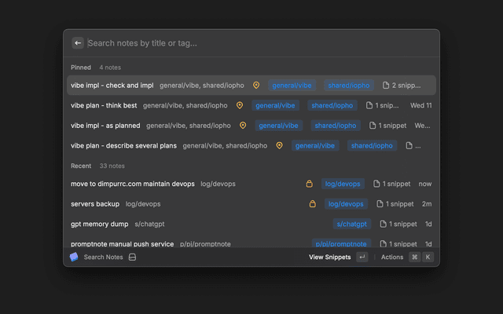This screenshot has height=314, width=503.
Task: Click 'general/vibe' tag on 'vibe plan - think best'
Action: [275, 105]
